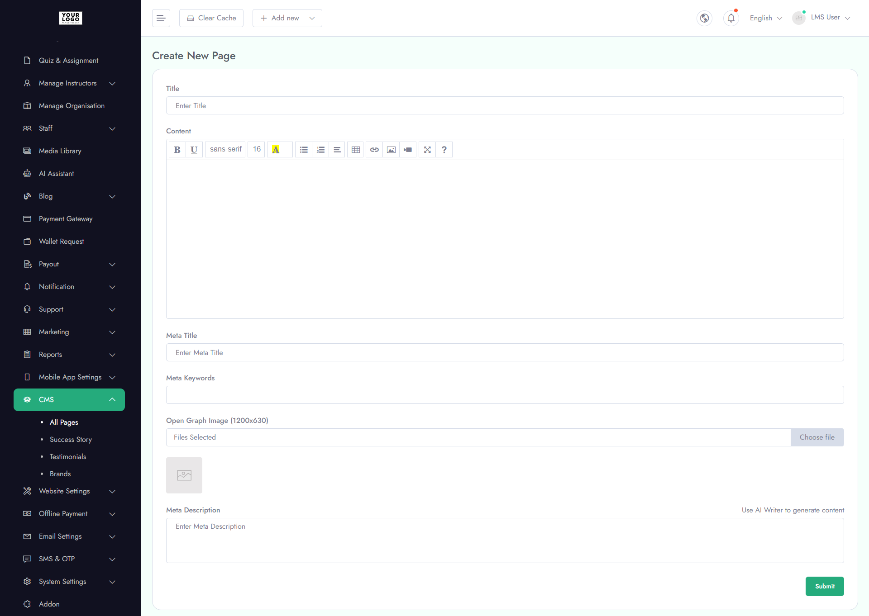This screenshot has height=616, width=869.
Task: Click Use AI Writer to generate content
Action: pos(793,510)
